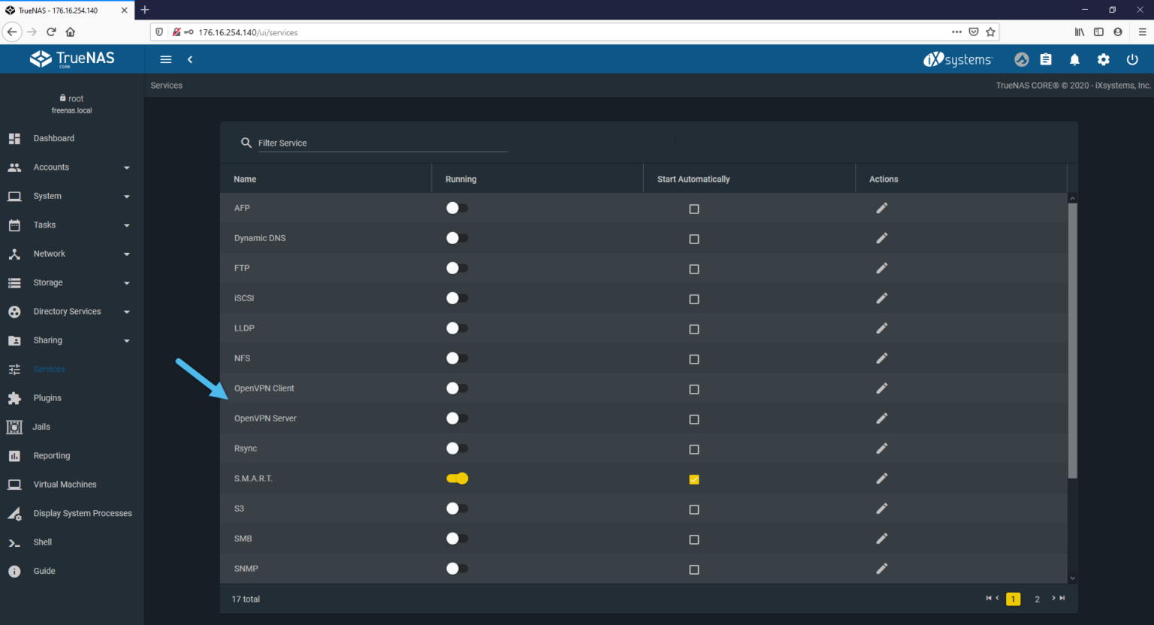Uncheck Start Automatically for S.M.A.R.T.
This screenshot has width=1154, height=625.
point(694,479)
